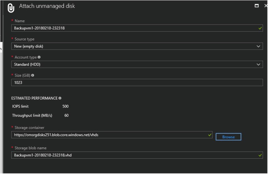
Task: Click into the Name text field
Action: pos(133,28)
